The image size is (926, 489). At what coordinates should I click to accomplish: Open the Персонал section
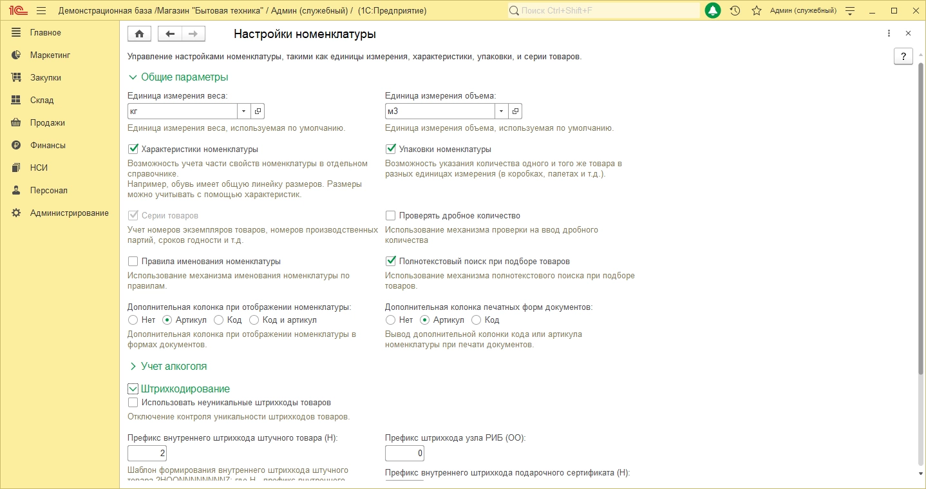[49, 190]
